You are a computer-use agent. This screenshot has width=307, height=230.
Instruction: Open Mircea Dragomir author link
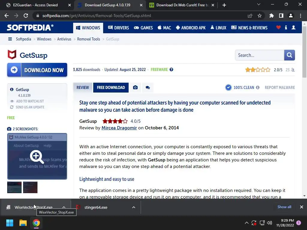pyautogui.click(x=119, y=128)
